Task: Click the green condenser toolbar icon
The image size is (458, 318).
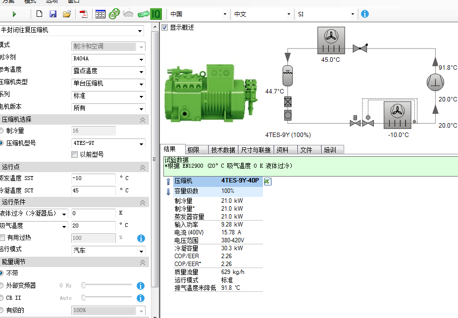Action: click(x=143, y=14)
